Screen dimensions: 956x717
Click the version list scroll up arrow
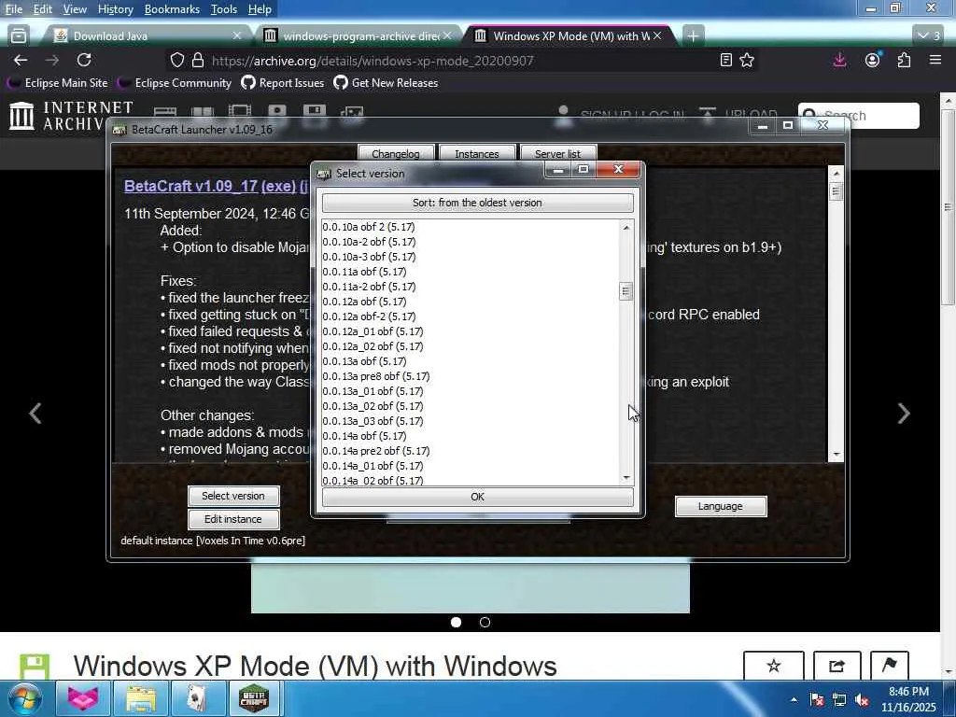(x=626, y=228)
